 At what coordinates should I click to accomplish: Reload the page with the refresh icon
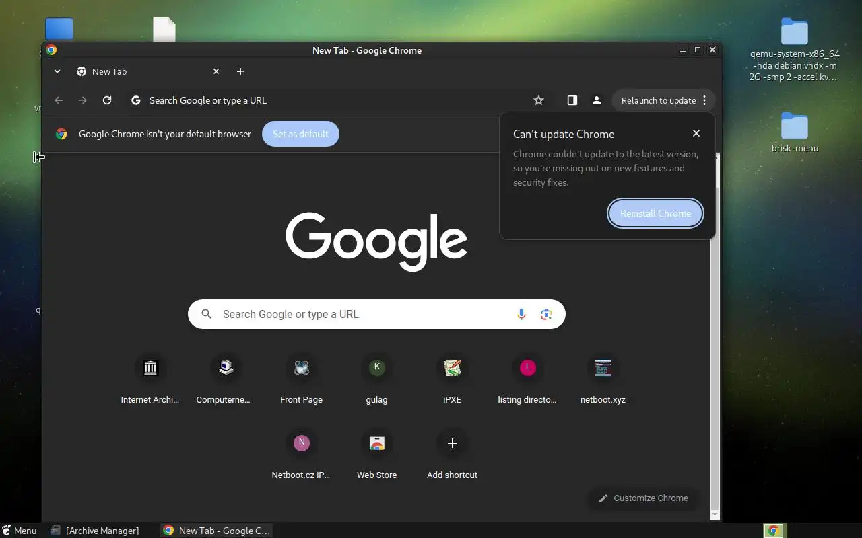107,100
